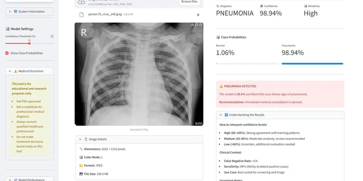Click the bar chart icon beside Class Probabilities
Viewport: 363px width, 181px height.
click(218, 37)
